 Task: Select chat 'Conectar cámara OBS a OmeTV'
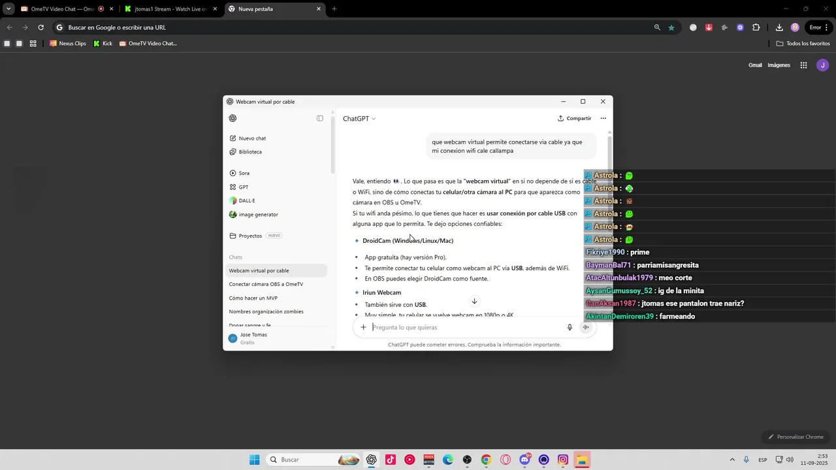click(276, 284)
